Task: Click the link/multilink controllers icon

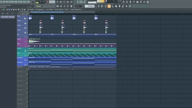Action: pyautogui.click(x=68, y=6)
